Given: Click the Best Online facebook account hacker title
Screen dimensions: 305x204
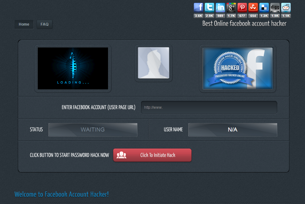Looking at the screenshot, I should (x=244, y=23).
